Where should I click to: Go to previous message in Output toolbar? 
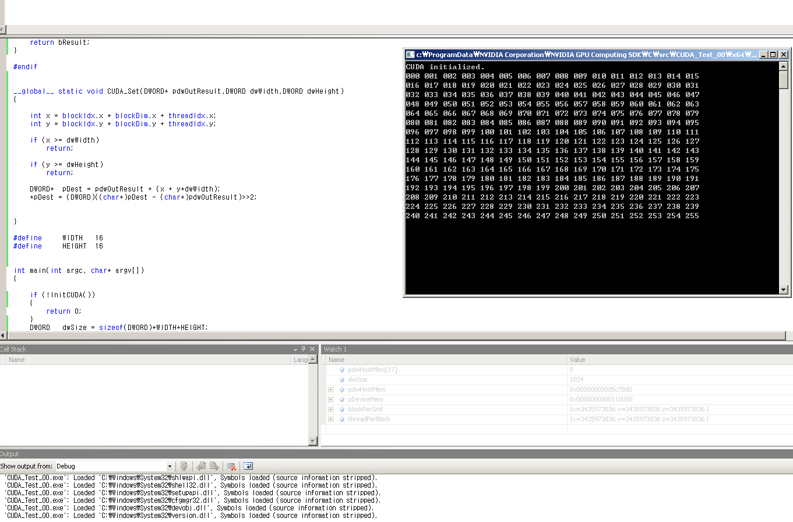[201, 466]
